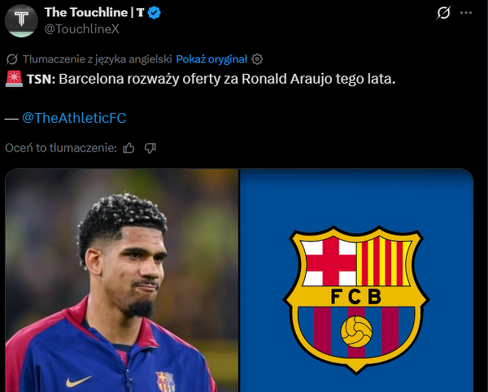Open the @TheAthleticFC mention
This screenshot has width=488, height=392.
(74, 118)
